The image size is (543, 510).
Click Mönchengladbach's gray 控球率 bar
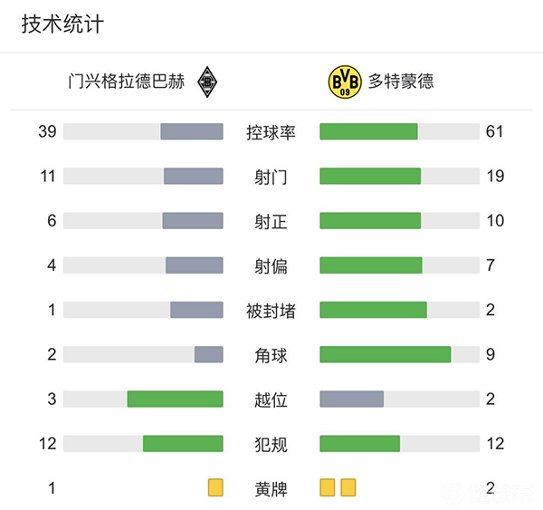point(192,132)
